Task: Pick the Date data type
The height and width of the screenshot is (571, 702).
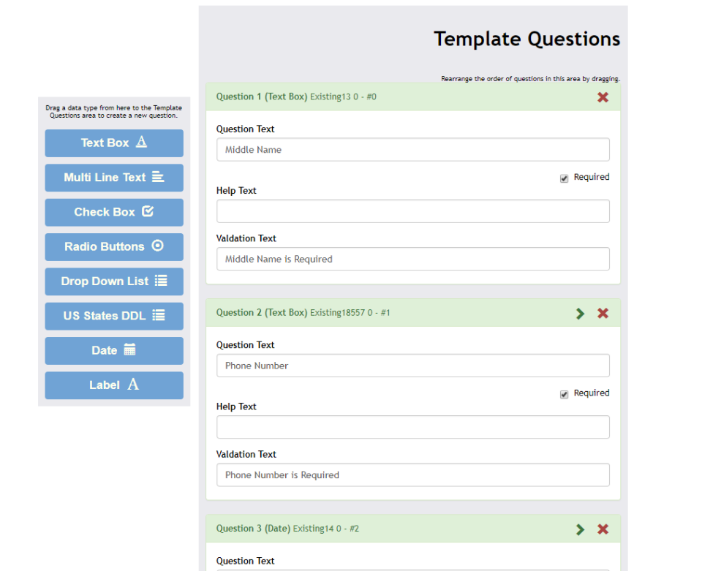Action: tap(114, 351)
